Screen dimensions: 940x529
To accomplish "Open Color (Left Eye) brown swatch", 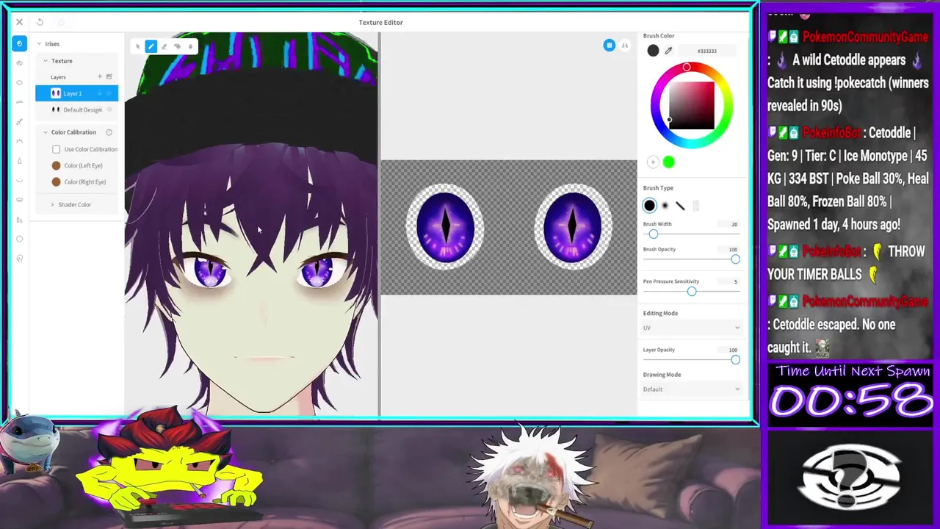I will click(x=56, y=165).
